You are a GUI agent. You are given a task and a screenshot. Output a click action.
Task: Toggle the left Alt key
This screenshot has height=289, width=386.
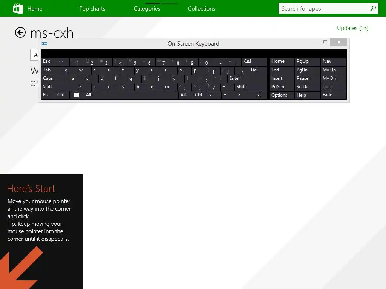click(91, 95)
